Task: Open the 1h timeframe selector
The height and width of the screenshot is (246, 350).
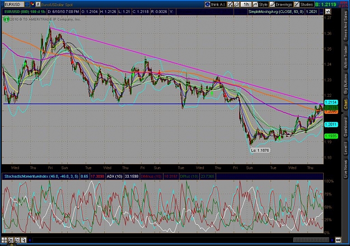Action: pyautogui.click(x=246, y=4)
